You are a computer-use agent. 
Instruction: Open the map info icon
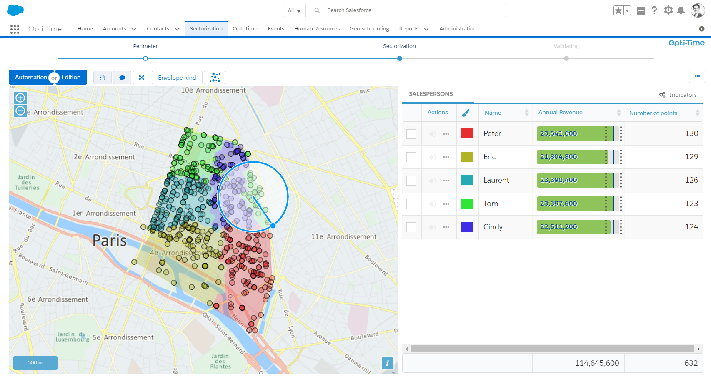(x=387, y=363)
